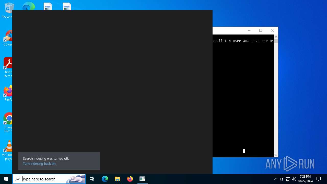
Task: Close the console window
Action: tap(272, 30)
